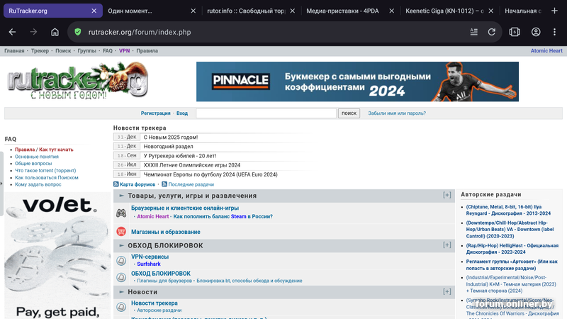Close the rutor.info tab
Image resolution: width=567 pixels, height=319 pixels.
coord(293,11)
